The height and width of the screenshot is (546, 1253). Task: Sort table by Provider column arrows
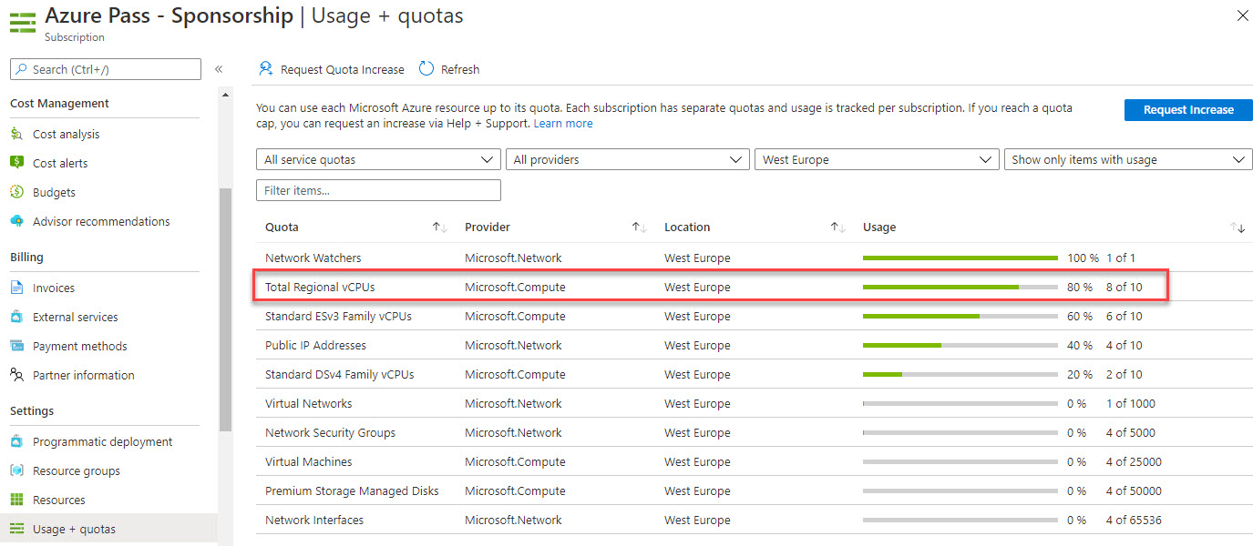pos(640,227)
